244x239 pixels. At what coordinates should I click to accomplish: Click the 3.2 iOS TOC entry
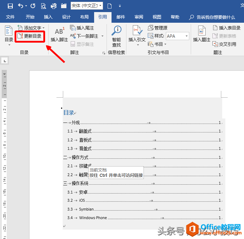pos(145,200)
